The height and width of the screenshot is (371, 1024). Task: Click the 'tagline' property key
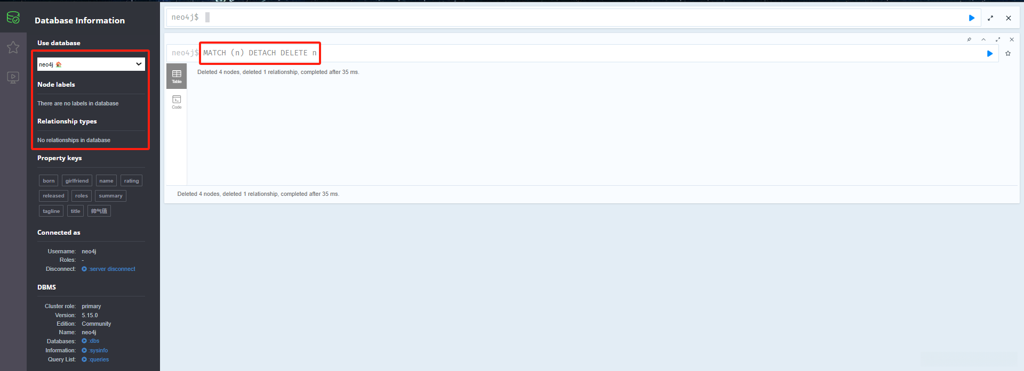click(x=51, y=211)
